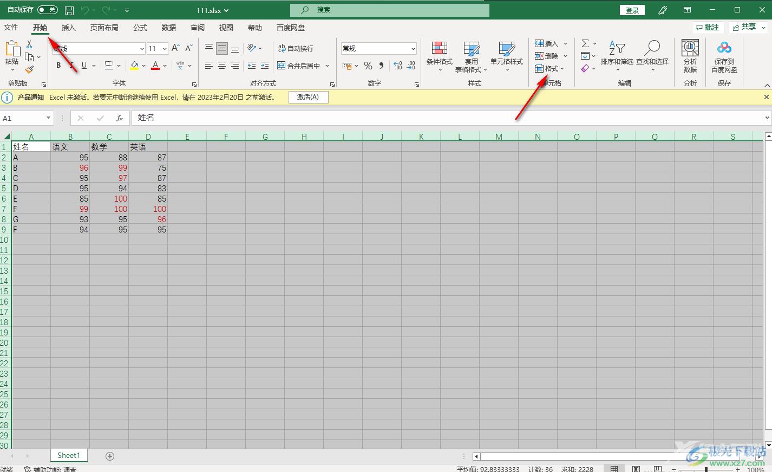The image size is (772, 472).
Task: Toggle middle align
Action: (222, 48)
